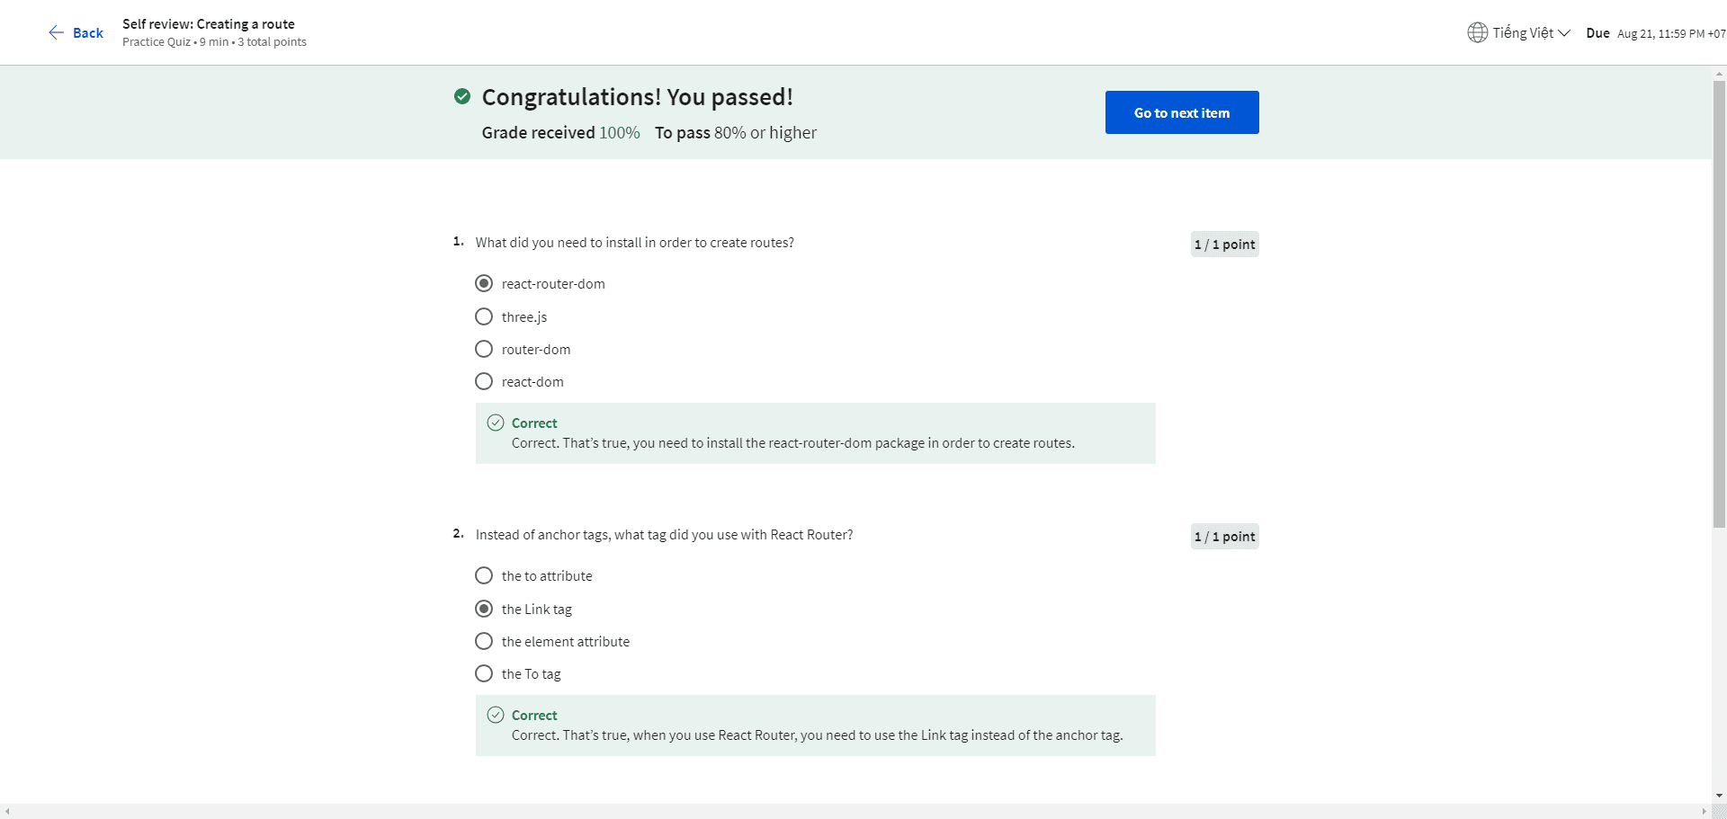Choose the To tag radio option
The height and width of the screenshot is (819, 1727).
point(484,673)
